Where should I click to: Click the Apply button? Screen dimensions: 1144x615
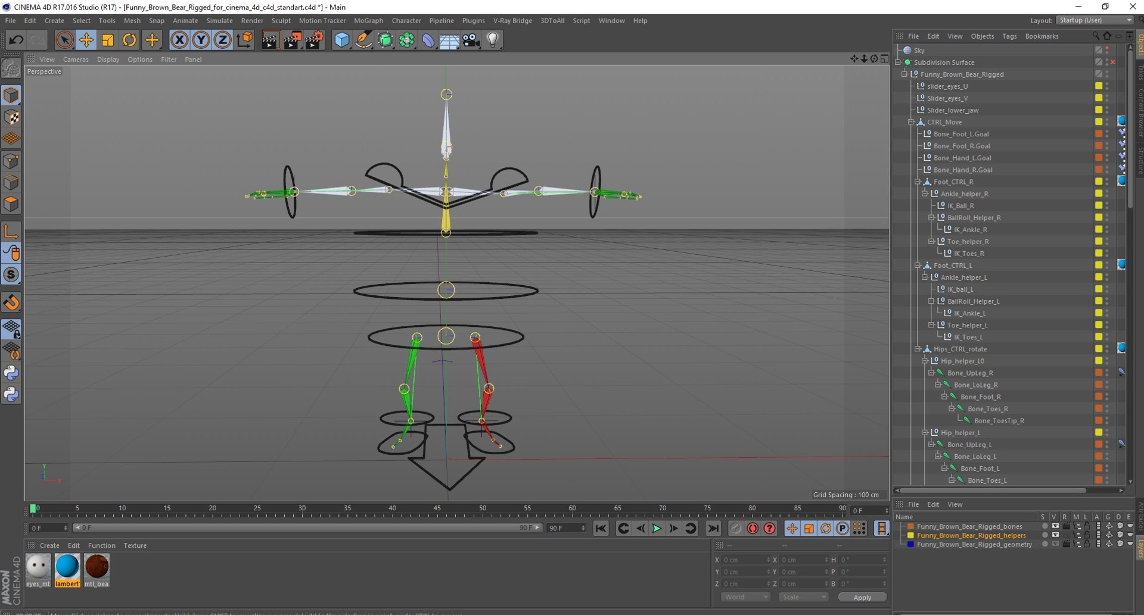[862, 597]
